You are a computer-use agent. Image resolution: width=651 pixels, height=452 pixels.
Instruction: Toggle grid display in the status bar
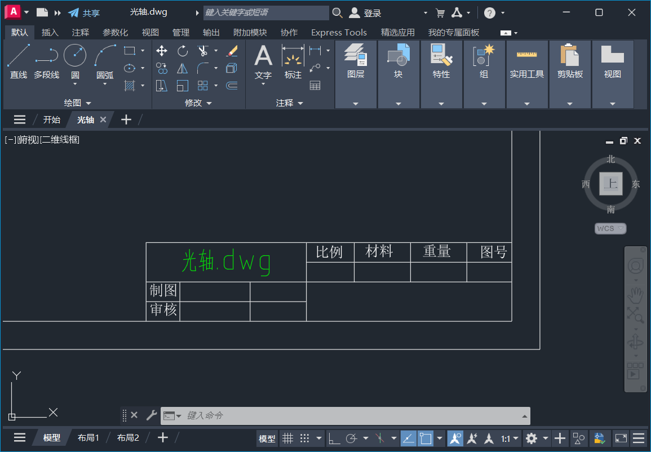287,438
